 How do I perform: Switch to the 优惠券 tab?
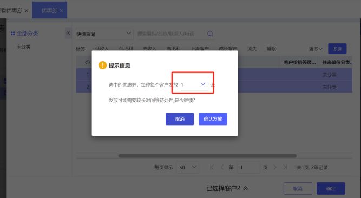click(x=49, y=10)
